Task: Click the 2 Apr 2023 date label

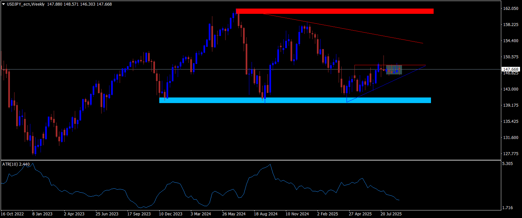Action: tap(74, 214)
